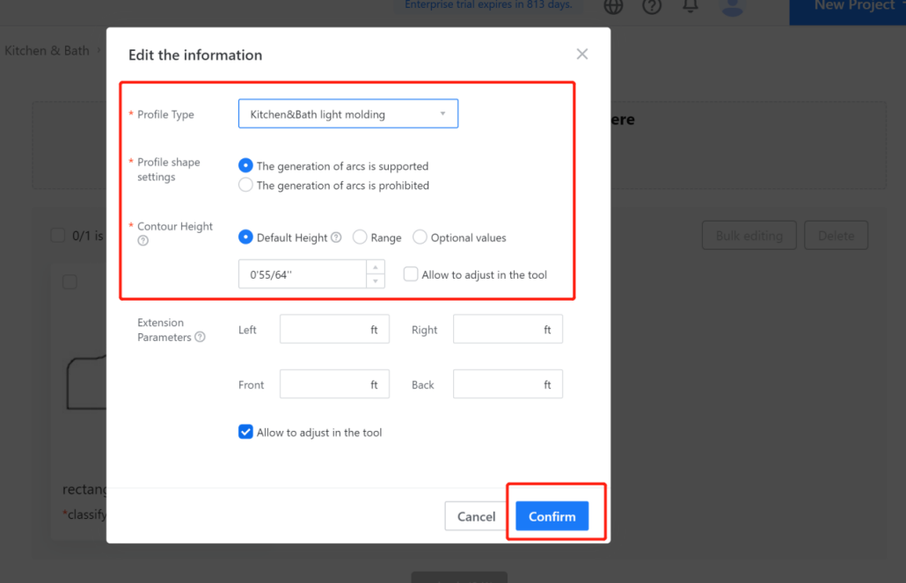Decrease contour height with down stepper arrow
Viewport: 906px width, 583px height.
(376, 281)
